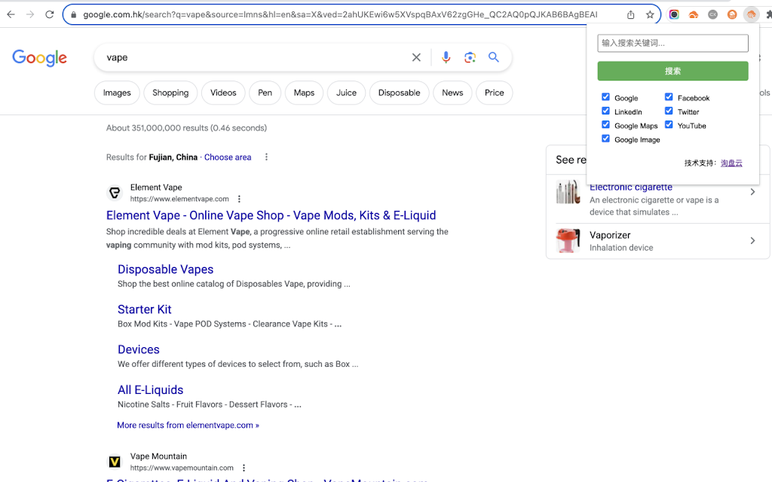Open the gray round extension icon

(x=712, y=15)
